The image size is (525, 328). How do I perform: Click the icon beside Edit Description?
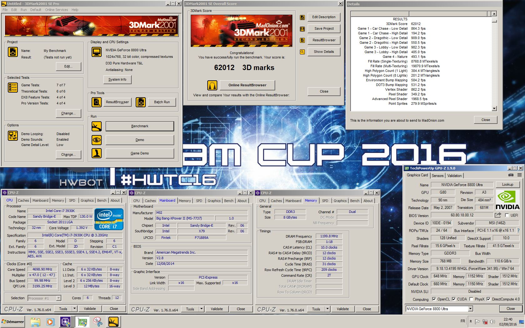[302, 18]
